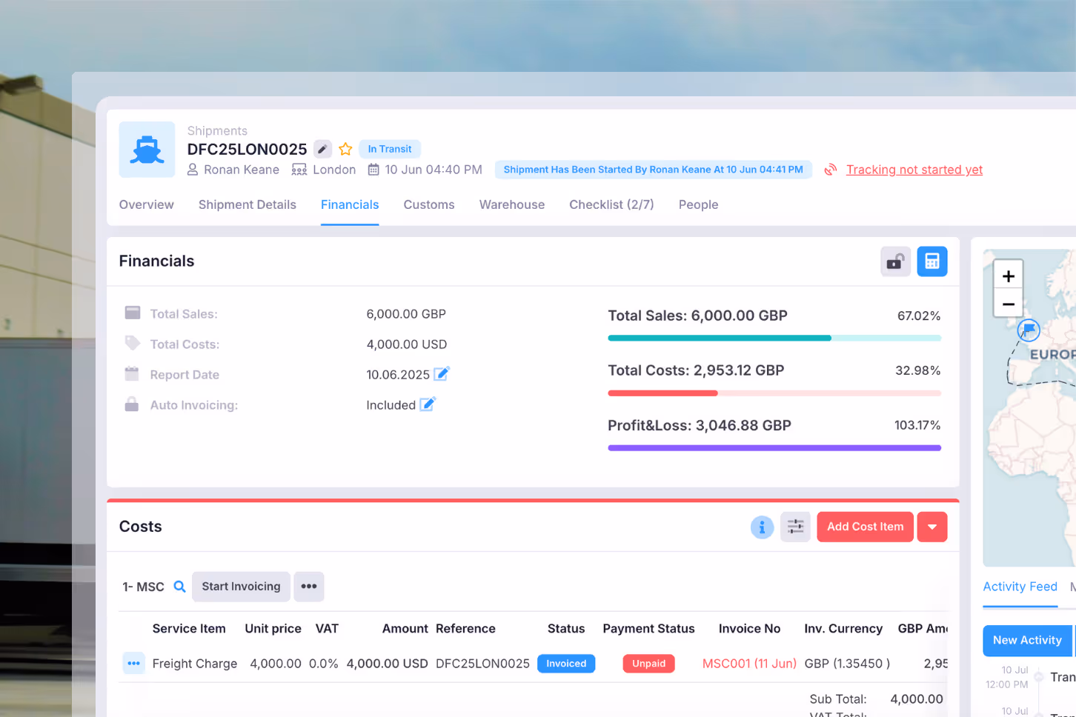
Task: Click the Profit&Loss purple progress bar
Action: pos(774,447)
